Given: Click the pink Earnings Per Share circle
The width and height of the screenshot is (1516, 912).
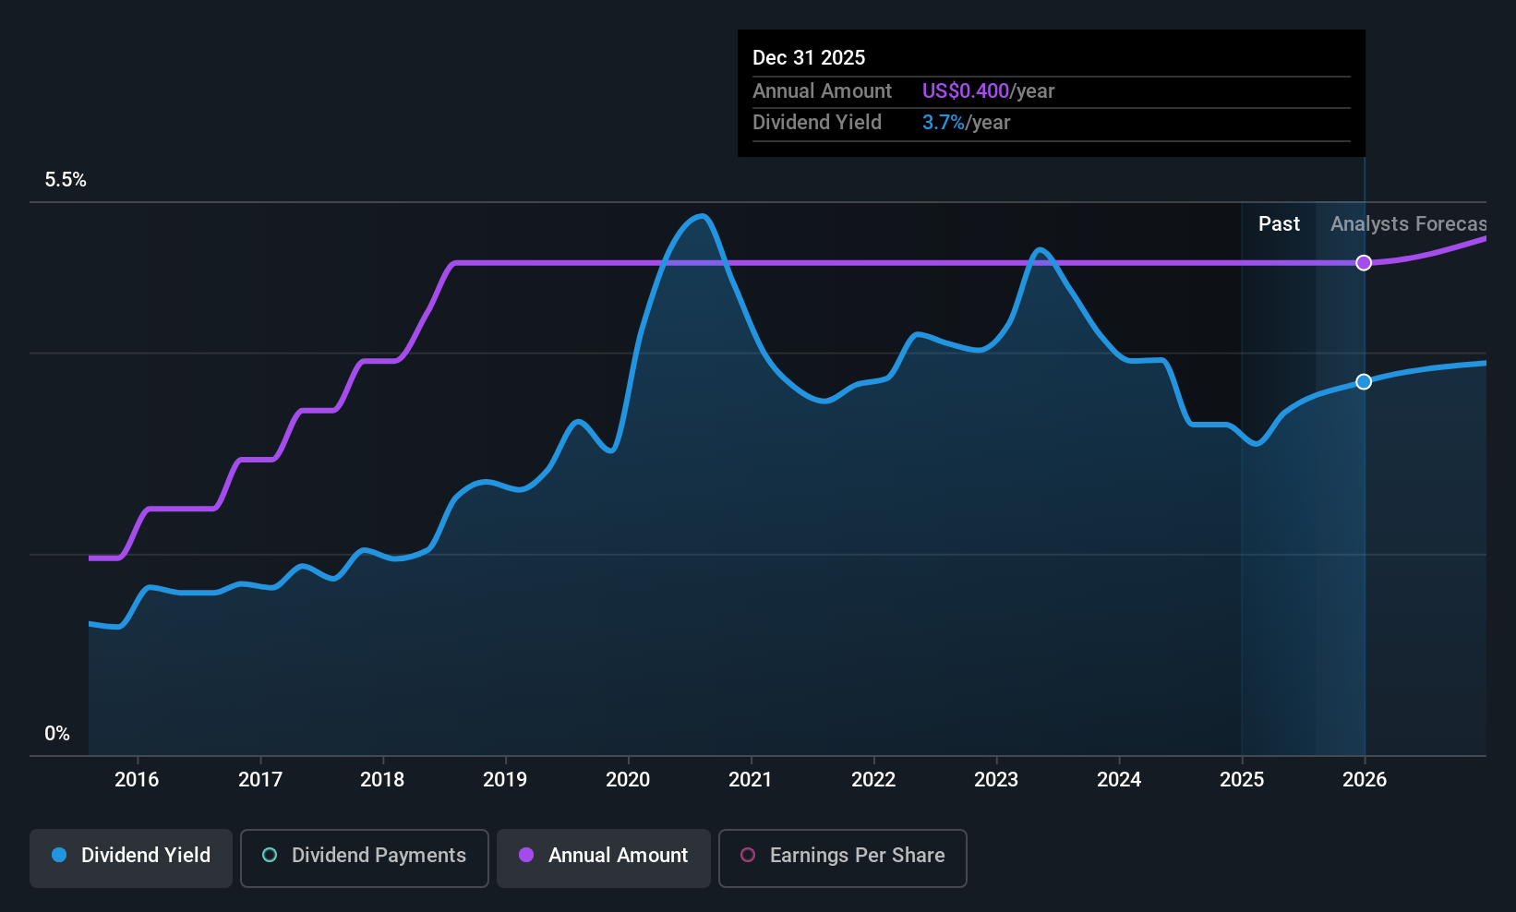Looking at the screenshot, I should (748, 855).
